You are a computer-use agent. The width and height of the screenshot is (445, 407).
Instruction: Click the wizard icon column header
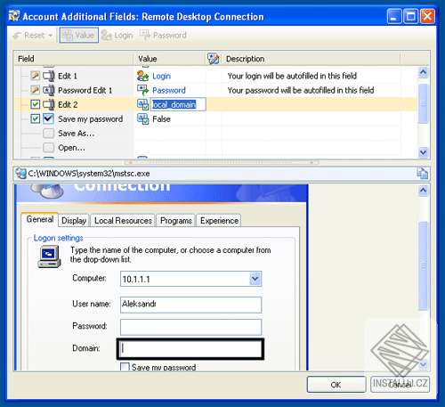(214, 59)
